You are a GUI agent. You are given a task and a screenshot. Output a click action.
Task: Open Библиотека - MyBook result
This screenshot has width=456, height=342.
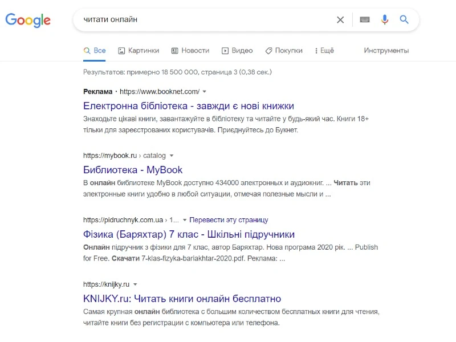133,170
